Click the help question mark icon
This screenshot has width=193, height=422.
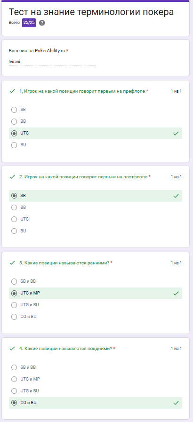[x=42, y=23]
